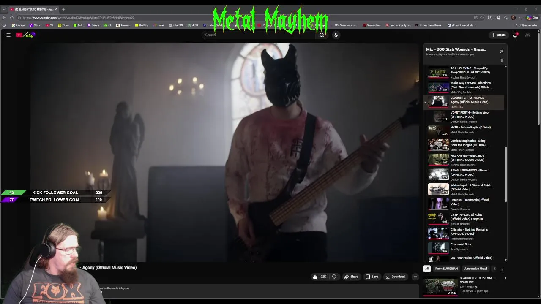Save the video to a playlist
This screenshot has height=304, width=541.
coord(372,277)
